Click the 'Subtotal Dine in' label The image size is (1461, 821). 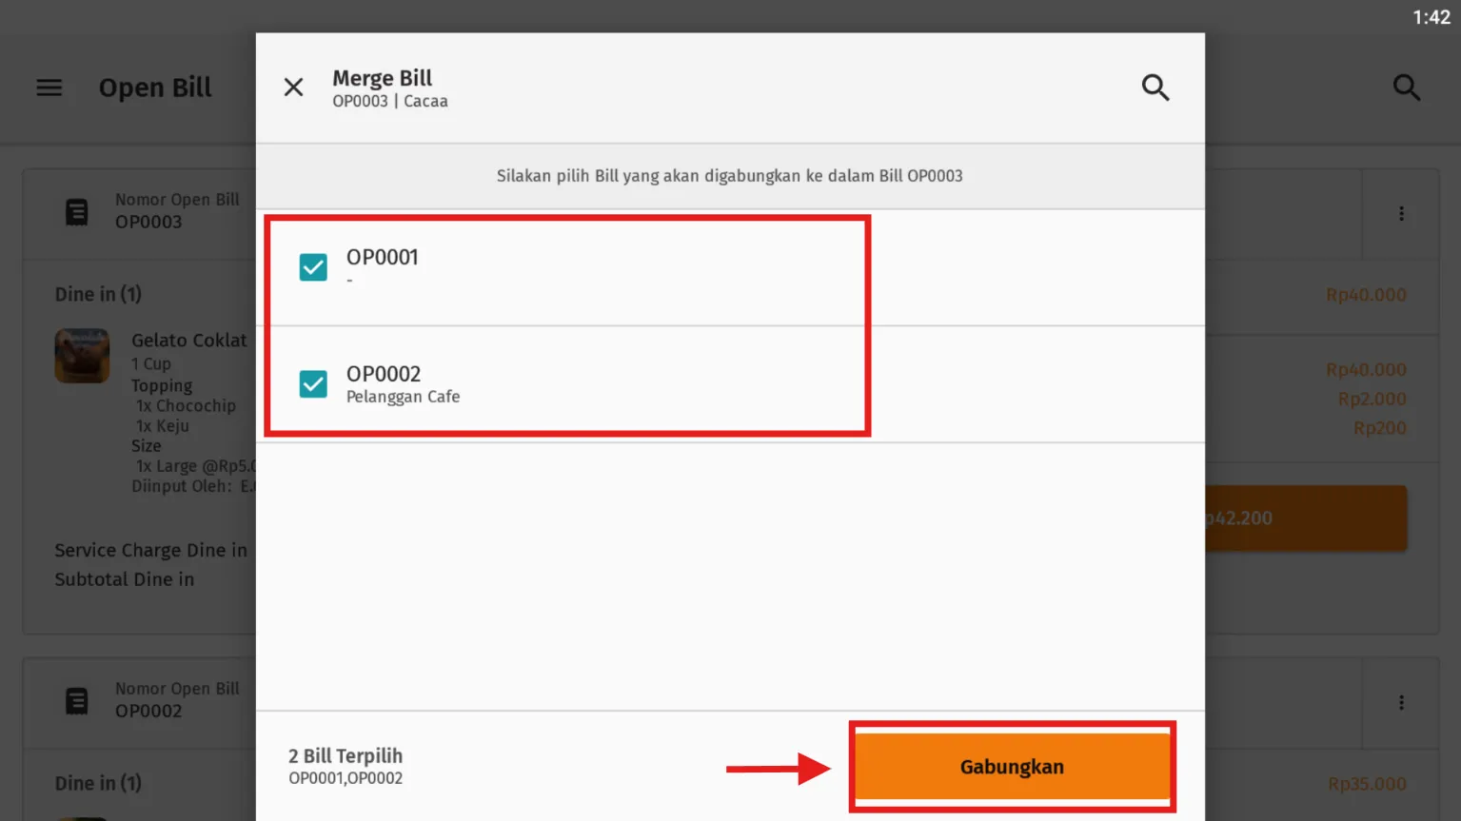[x=125, y=579]
